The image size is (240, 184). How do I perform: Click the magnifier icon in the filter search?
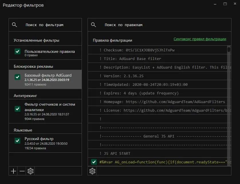coord(14,25)
